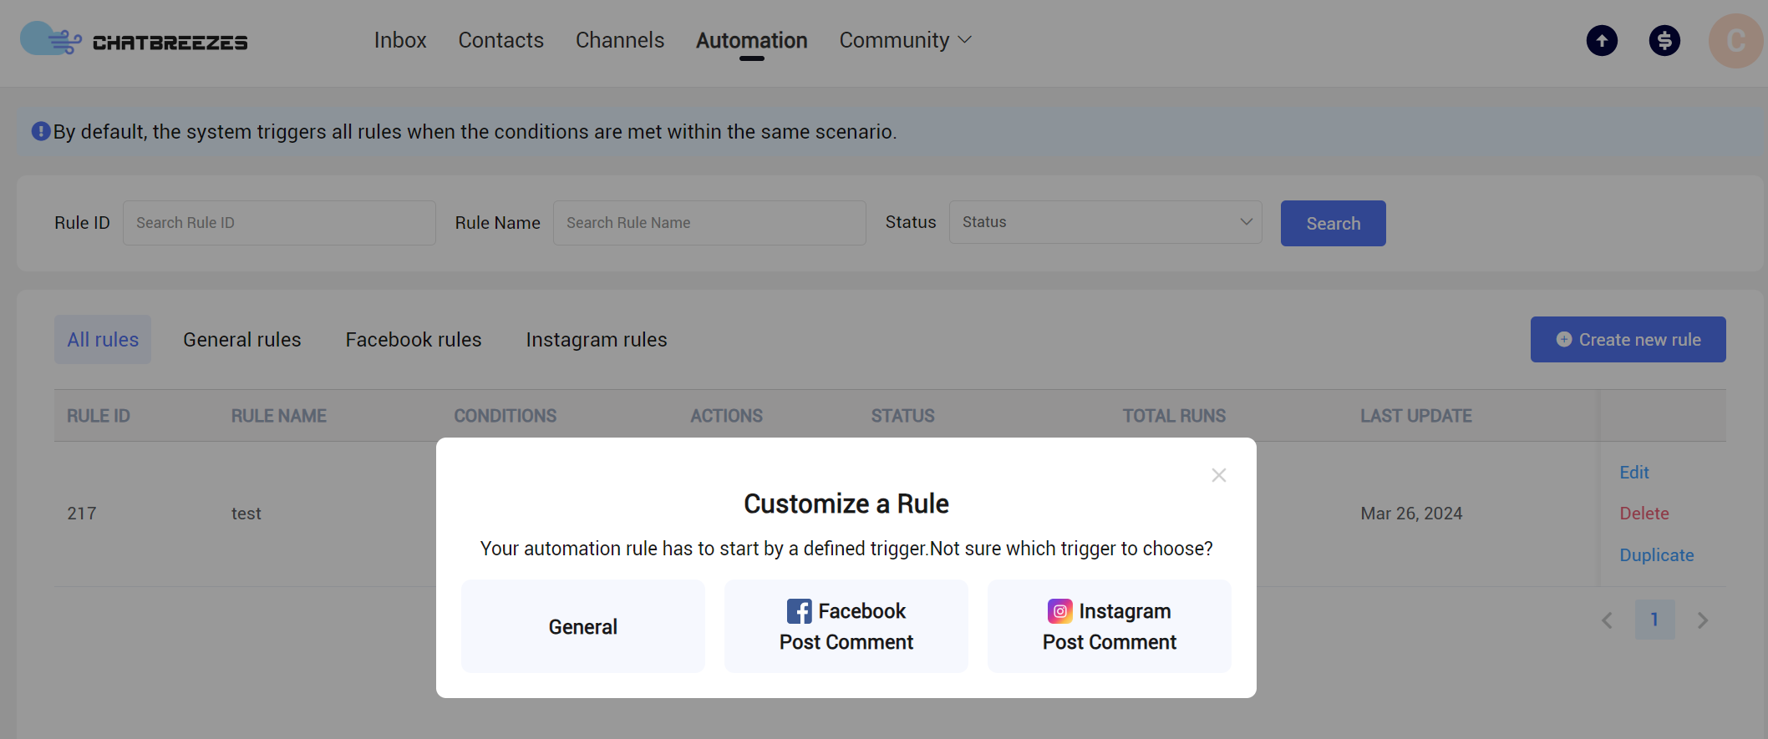1768x739 pixels.
Task: Open the dollar billing icon
Action: click(x=1664, y=40)
